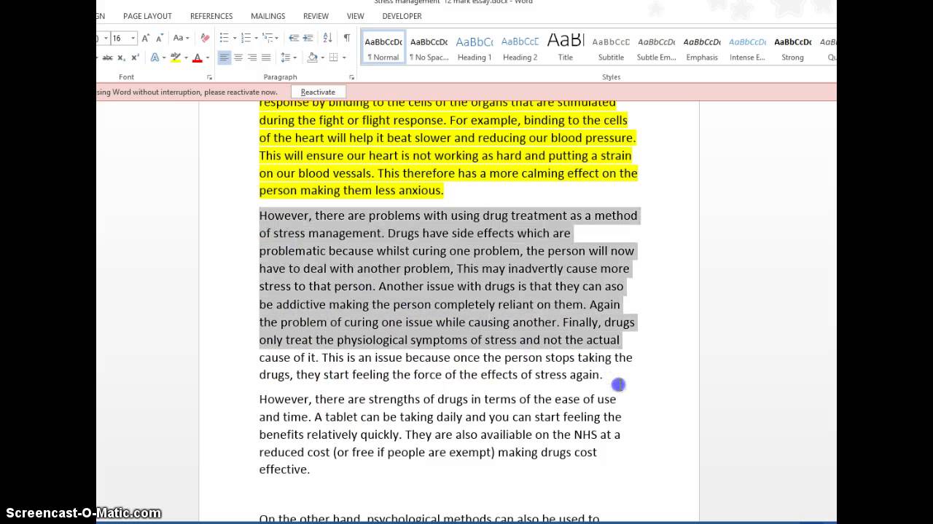This screenshot has width=933, height=524.
Task: Click the Shading paint bucket icon
Action: pos(312,57)
